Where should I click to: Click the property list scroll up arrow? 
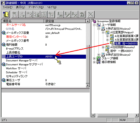(x=88, y=21)
